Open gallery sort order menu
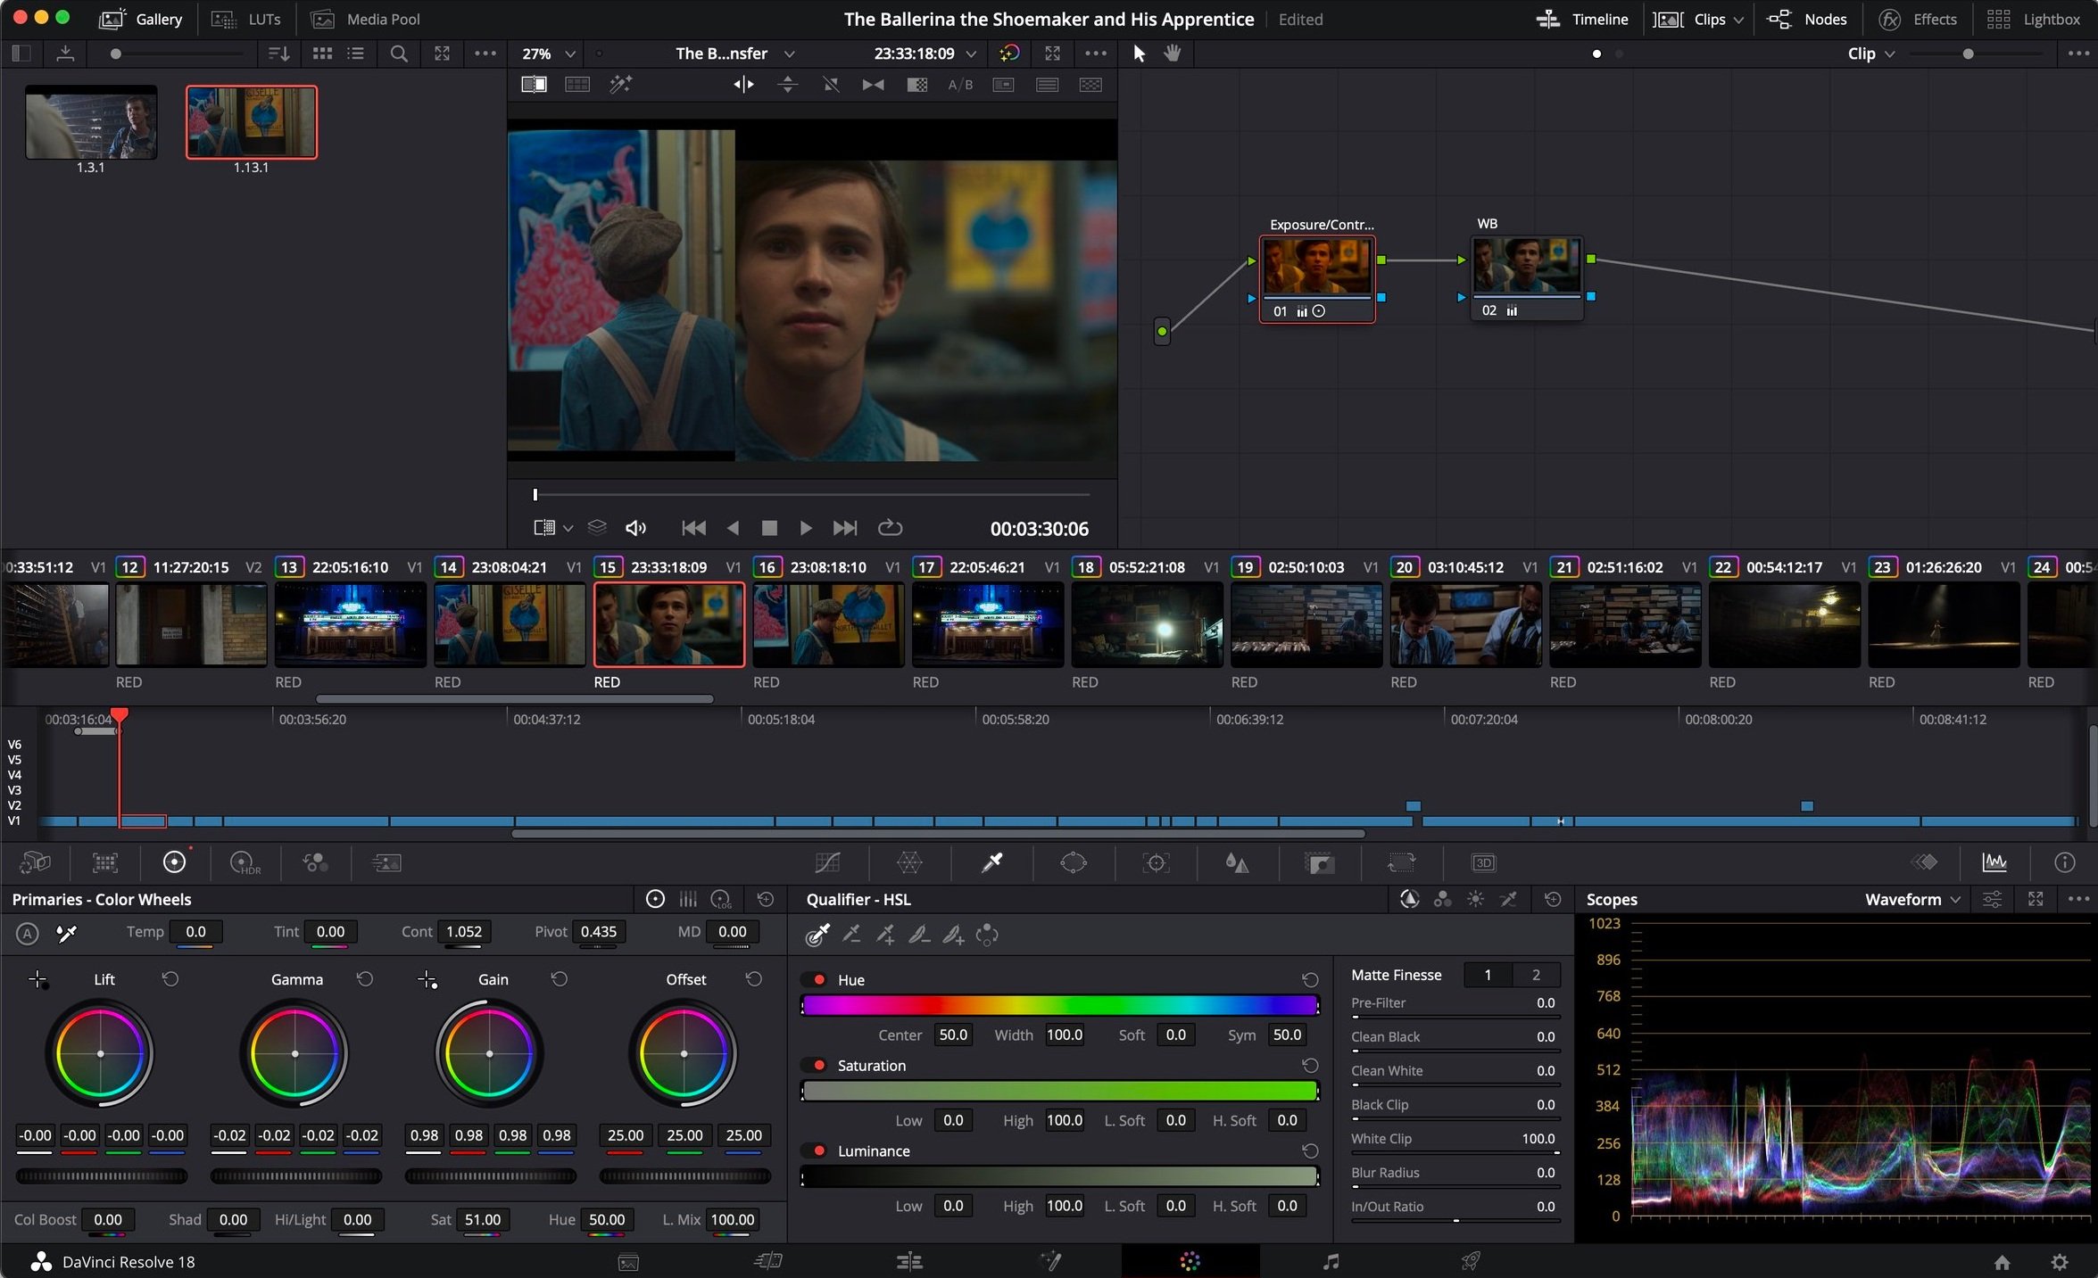Screen dimensions: 2098x1278 click(278, 54)
